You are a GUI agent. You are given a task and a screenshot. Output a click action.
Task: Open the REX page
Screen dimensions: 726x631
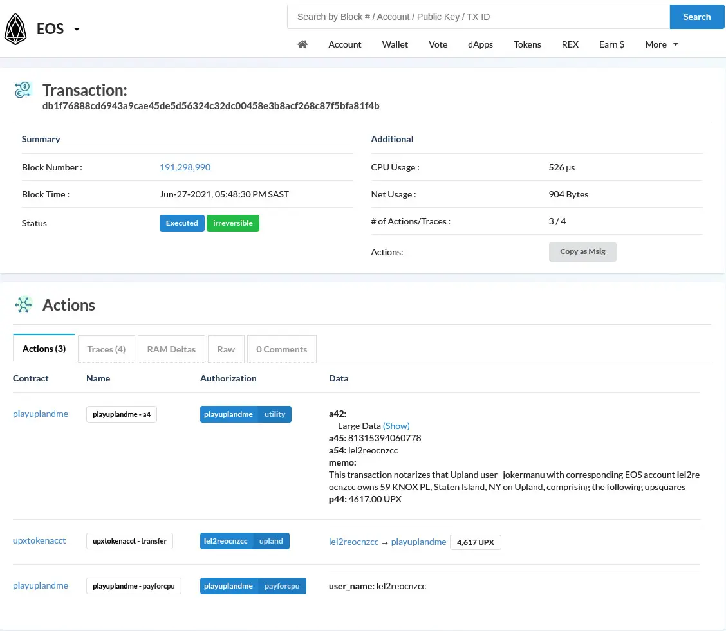(570, 44)
